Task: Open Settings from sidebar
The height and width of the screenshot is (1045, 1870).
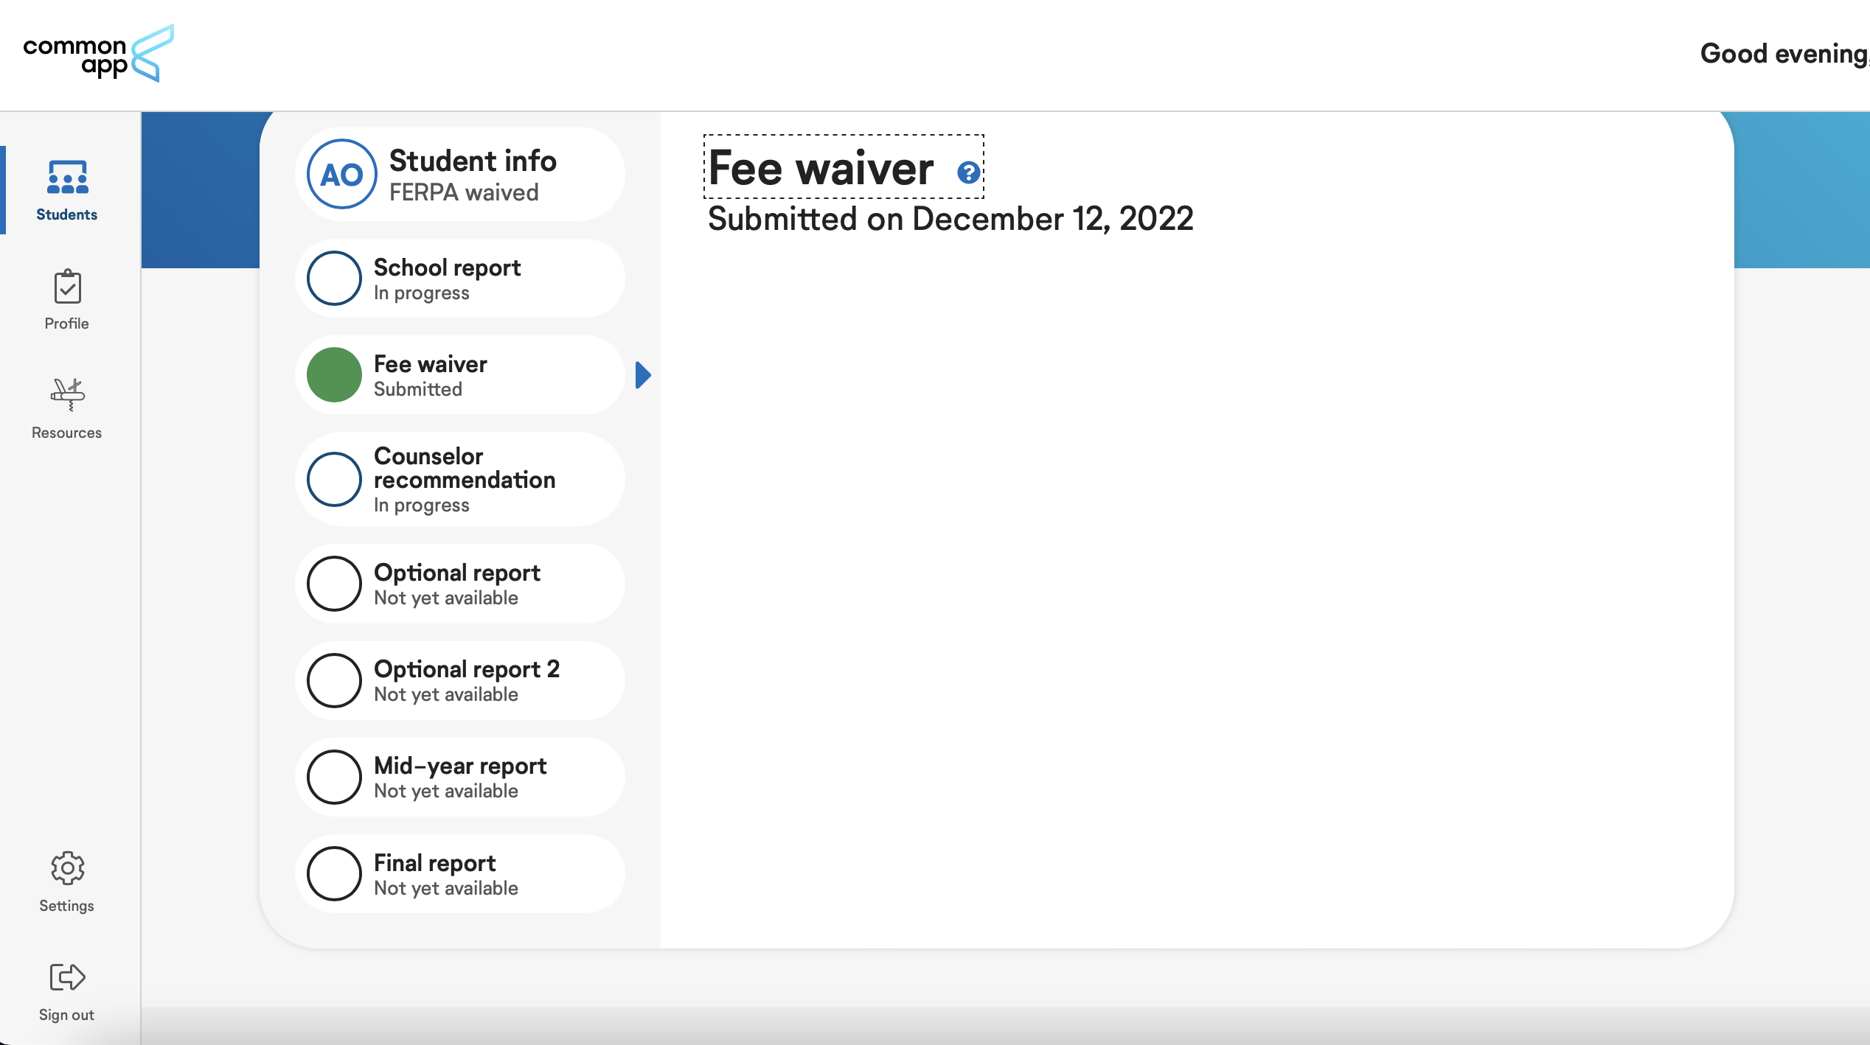Action: point(66,882)
